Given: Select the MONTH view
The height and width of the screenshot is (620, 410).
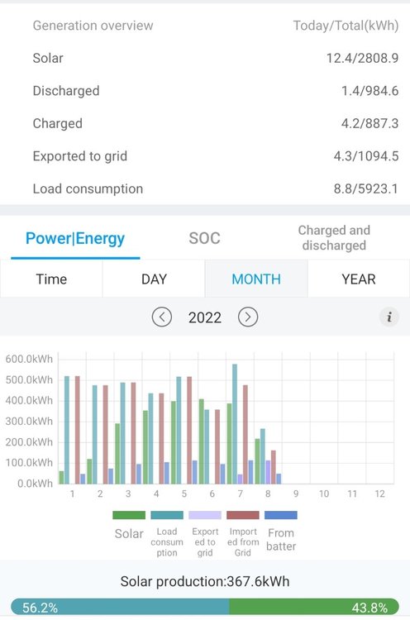Looking at the screenshot, I should point(256,279).
